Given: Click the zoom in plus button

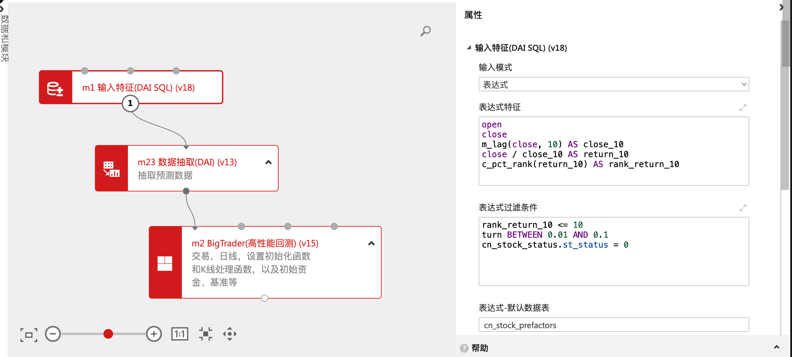Looking at the screenshot, I should point(154,334).
